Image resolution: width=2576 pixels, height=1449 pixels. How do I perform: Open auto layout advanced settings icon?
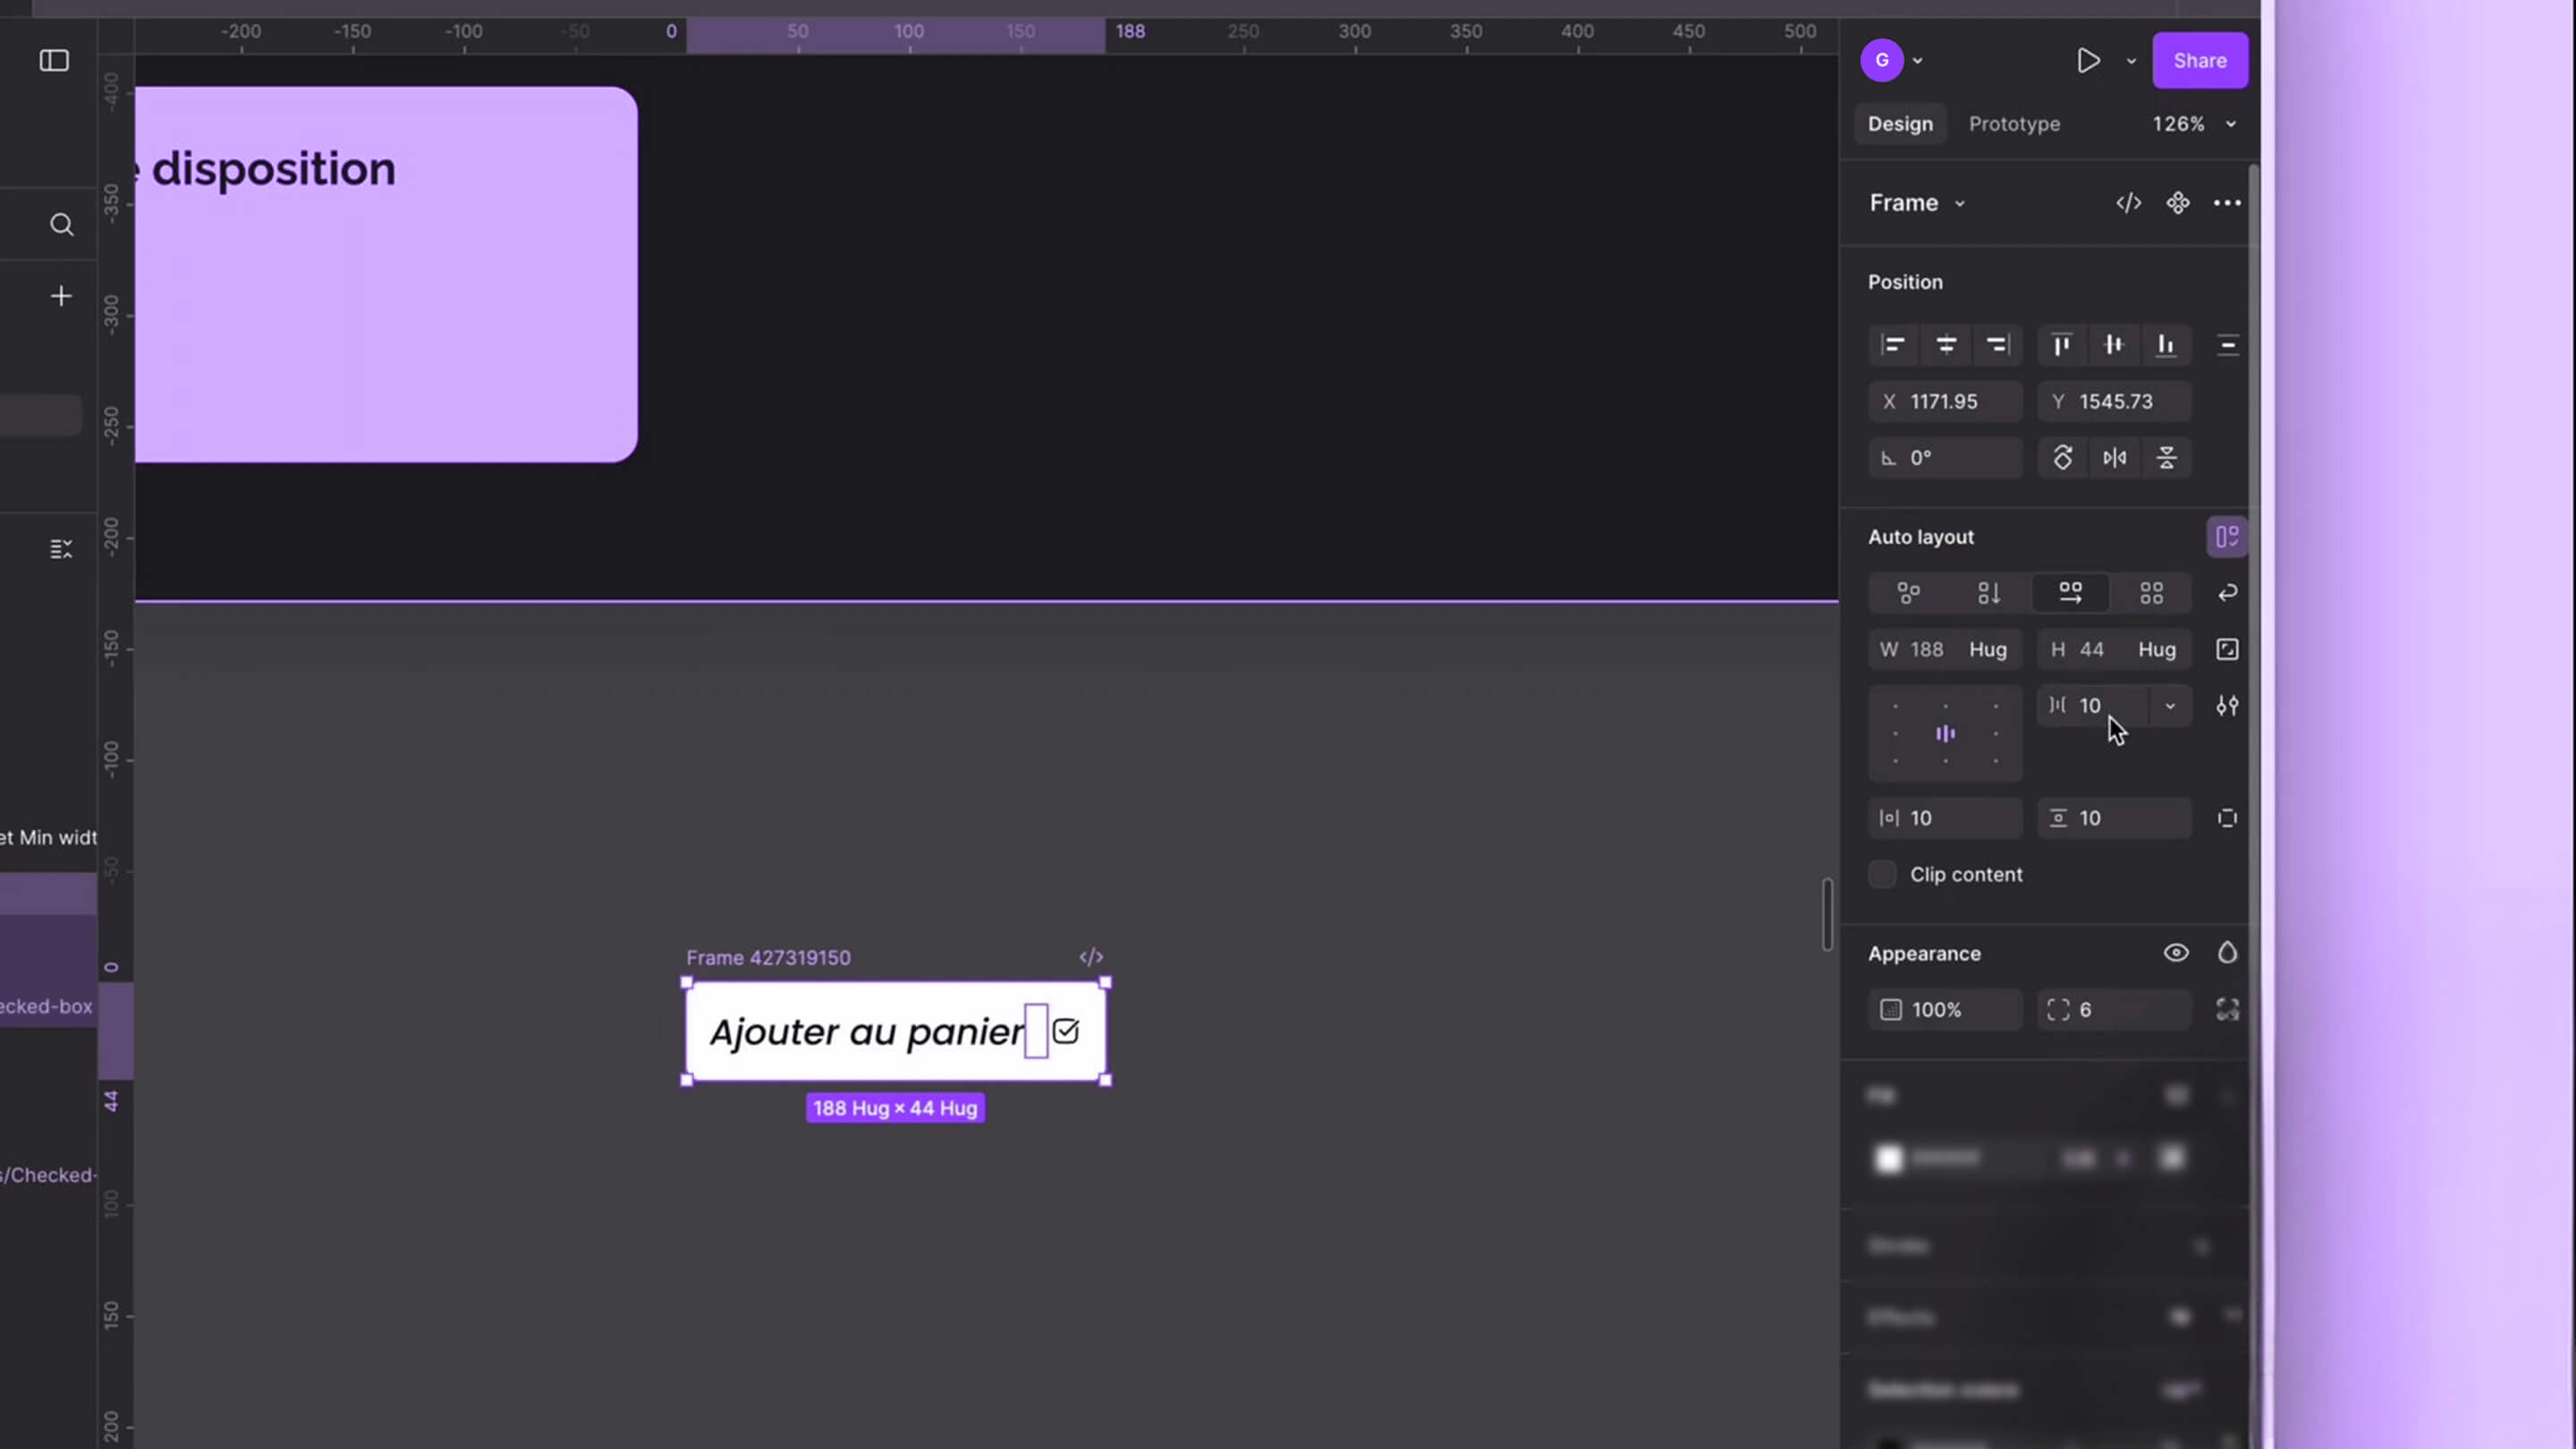point(2227,706)
